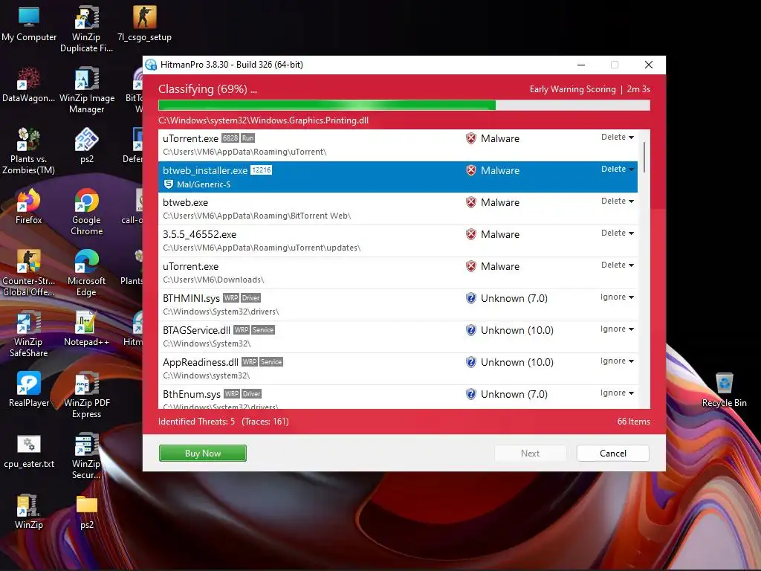Open WinZip PDF Express shortcut
This screenshot has height=571, width=761.
(x=86, y=396)
